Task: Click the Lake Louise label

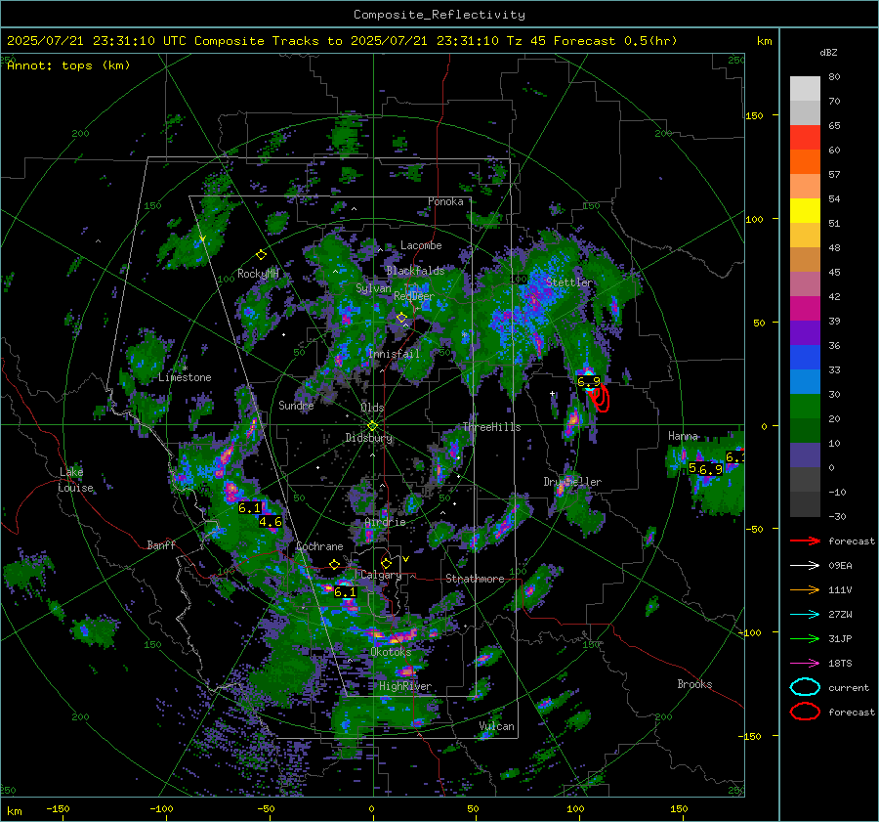Action: click(75, 480)
